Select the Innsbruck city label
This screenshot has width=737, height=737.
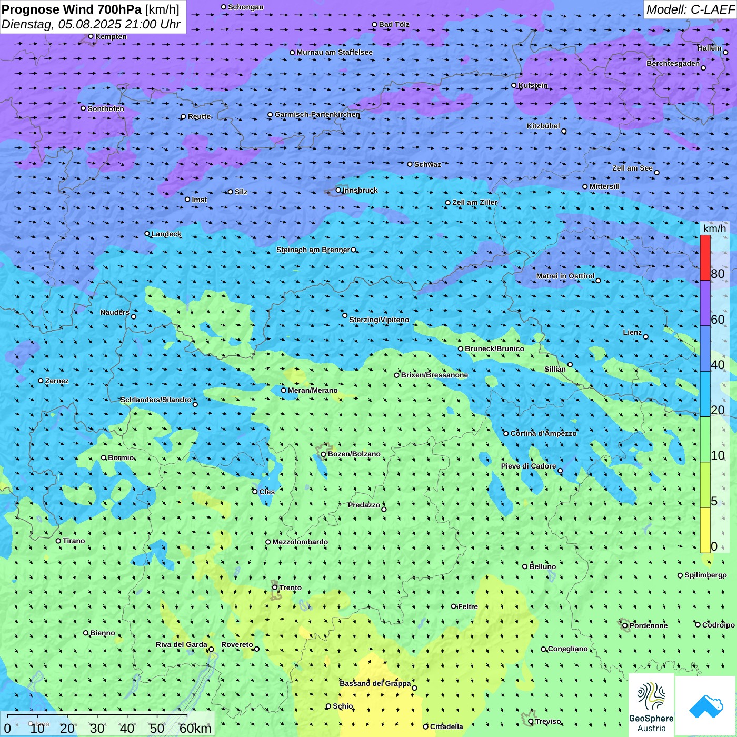pos(360,190)
